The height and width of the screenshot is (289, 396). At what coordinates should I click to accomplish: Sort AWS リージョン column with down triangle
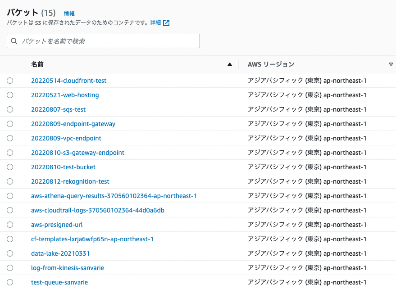click(x=391, y=64)
